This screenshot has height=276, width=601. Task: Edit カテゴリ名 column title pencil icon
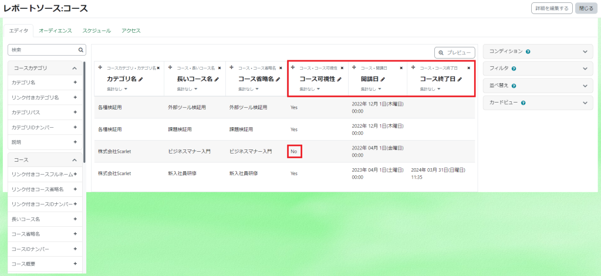click(x=141, y=79)
